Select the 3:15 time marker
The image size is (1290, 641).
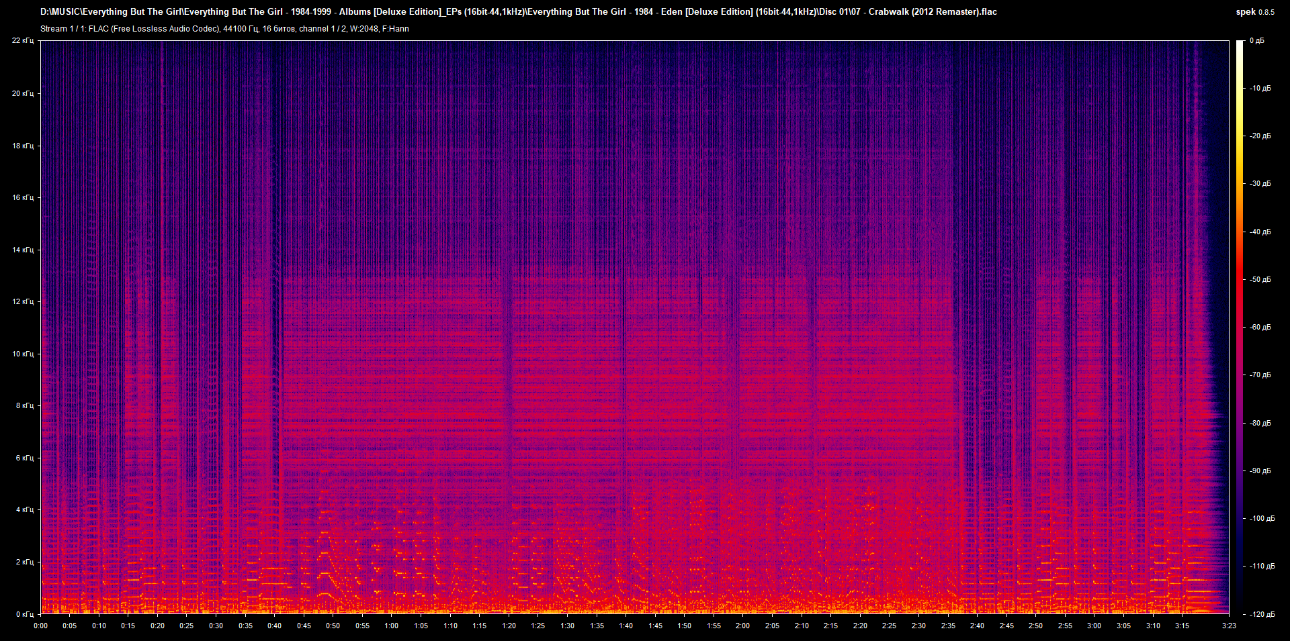click(1182, 626)
